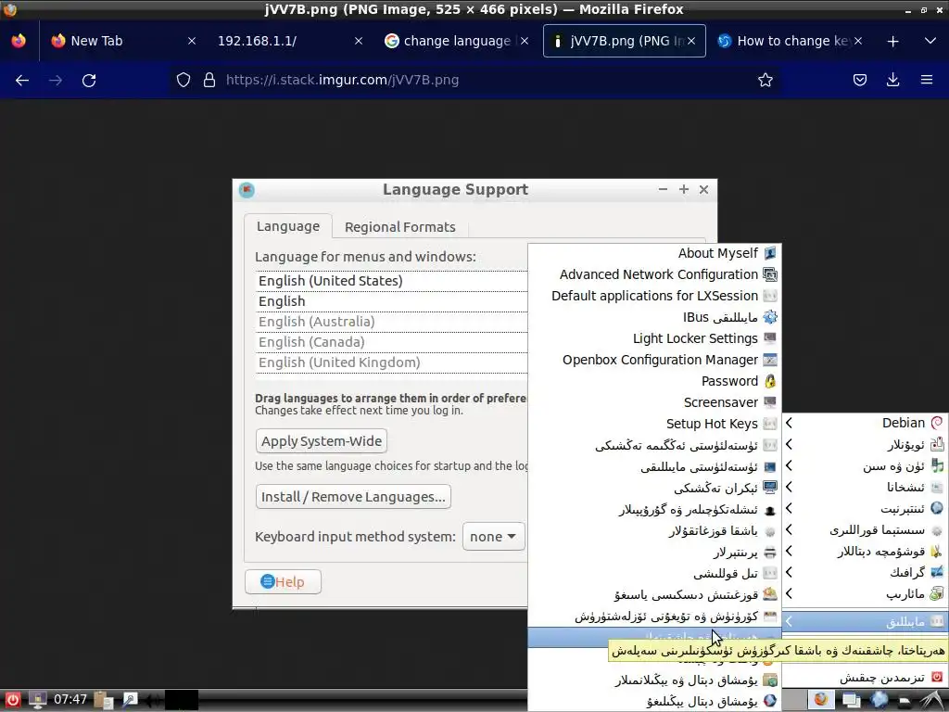949x712 pixels.
Task: Open the Firefox hamburger application menu
Action: click(927, 80)
